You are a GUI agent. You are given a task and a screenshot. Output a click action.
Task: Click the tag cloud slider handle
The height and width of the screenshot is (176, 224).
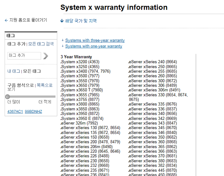[7, 97]
